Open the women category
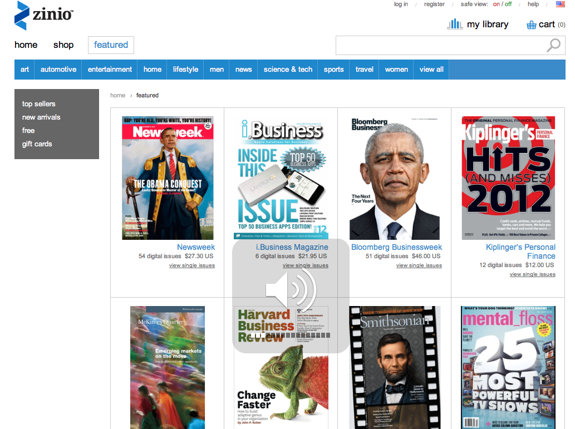This screenshot has height=429, width=575. [x=396, y=70]
